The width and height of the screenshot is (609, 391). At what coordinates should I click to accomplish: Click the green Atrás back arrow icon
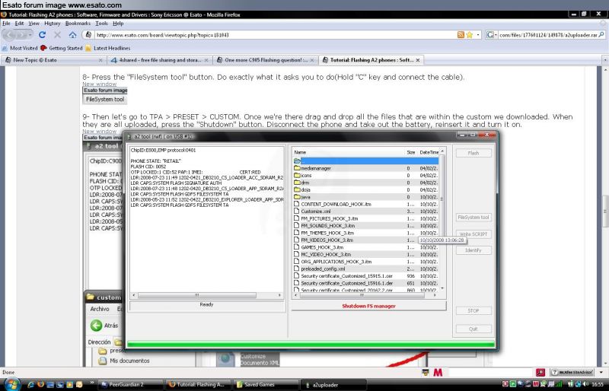pyautogui.click(x=96, y=326)
